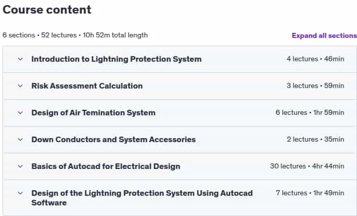
Task: Click Expand all sections link
Action: (x=324, y=35)
